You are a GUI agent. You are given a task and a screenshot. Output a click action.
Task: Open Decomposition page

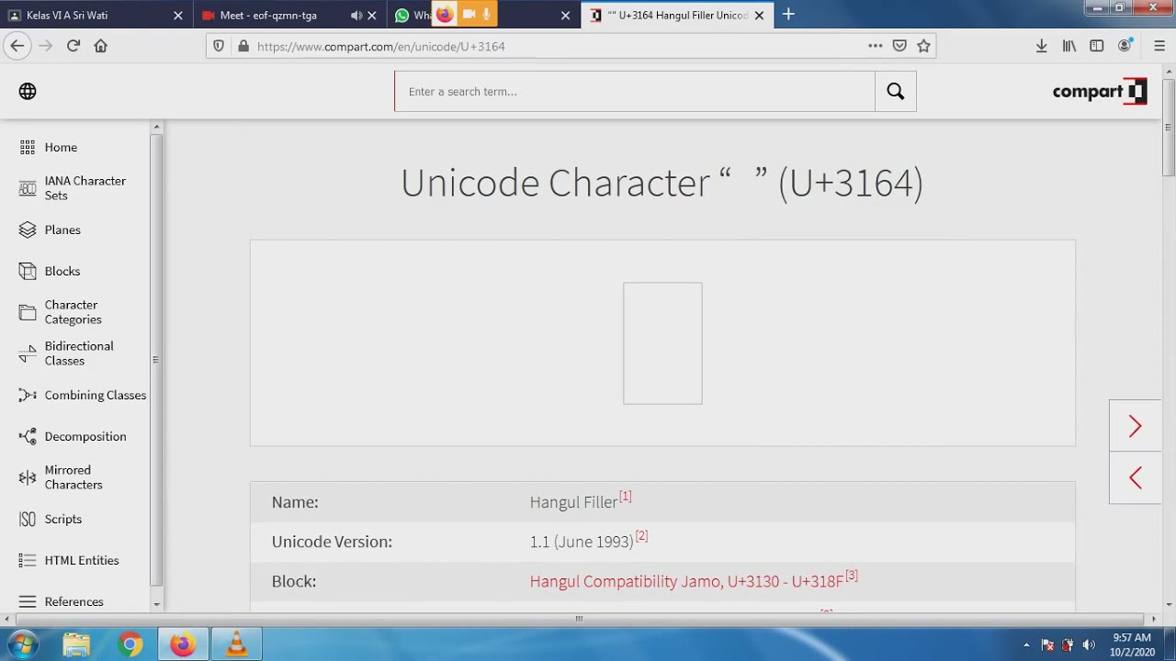(x=85, y=436)
